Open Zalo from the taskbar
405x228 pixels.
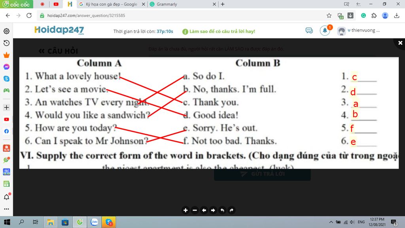94,222
